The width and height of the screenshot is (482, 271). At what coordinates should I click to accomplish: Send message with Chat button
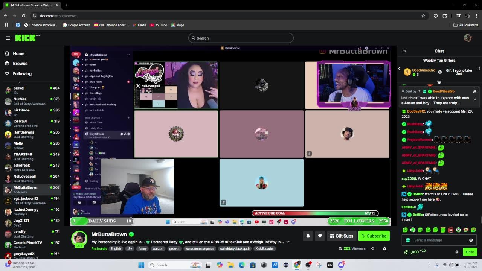470,252
